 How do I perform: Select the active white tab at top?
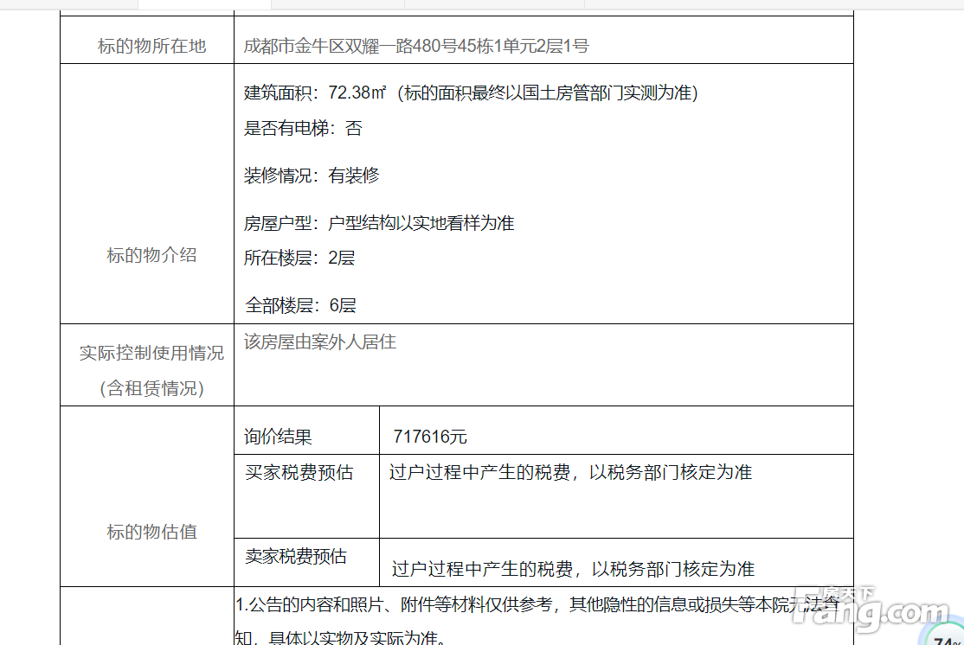pos(197,4)
